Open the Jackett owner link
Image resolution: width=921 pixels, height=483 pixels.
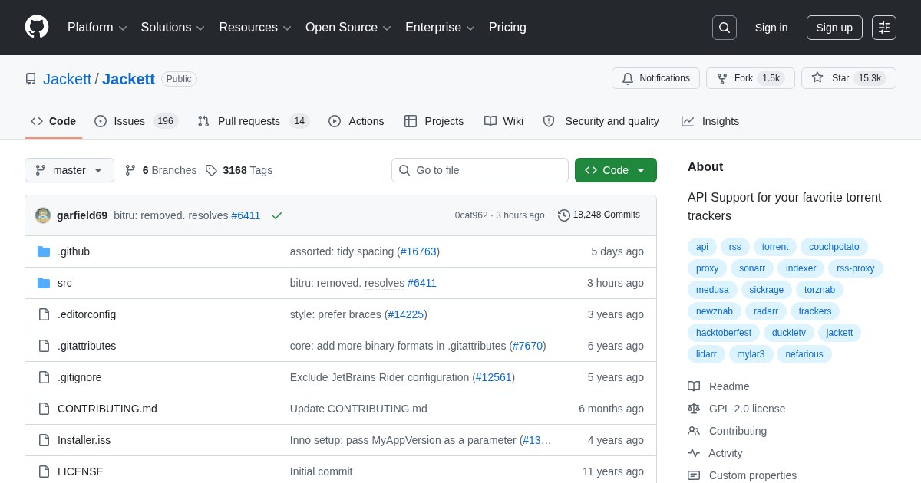coord(67,79)
